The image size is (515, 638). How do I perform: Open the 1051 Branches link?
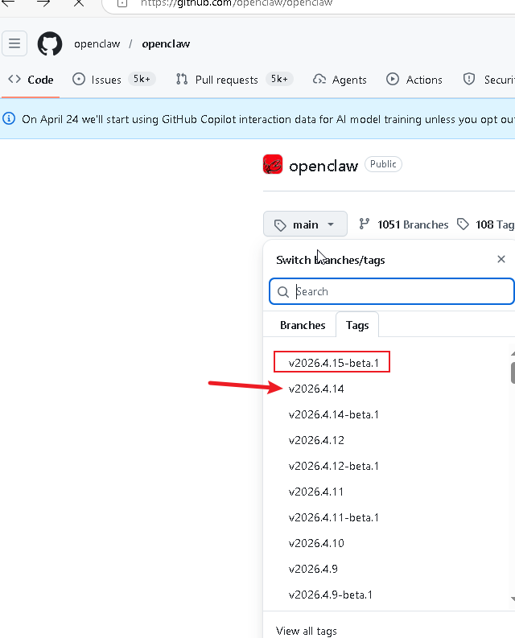[403, 224]
